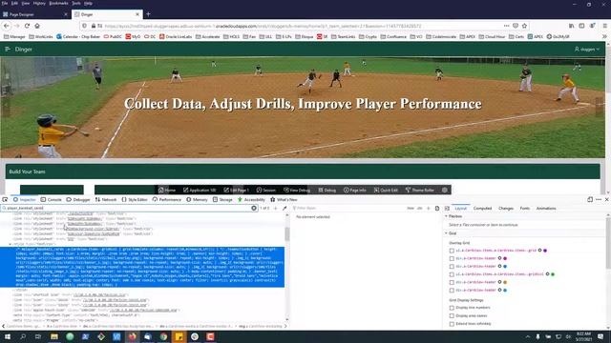Open the sluggers user dropdown menu
Viewport: 611px width, 343px height.
587,50
